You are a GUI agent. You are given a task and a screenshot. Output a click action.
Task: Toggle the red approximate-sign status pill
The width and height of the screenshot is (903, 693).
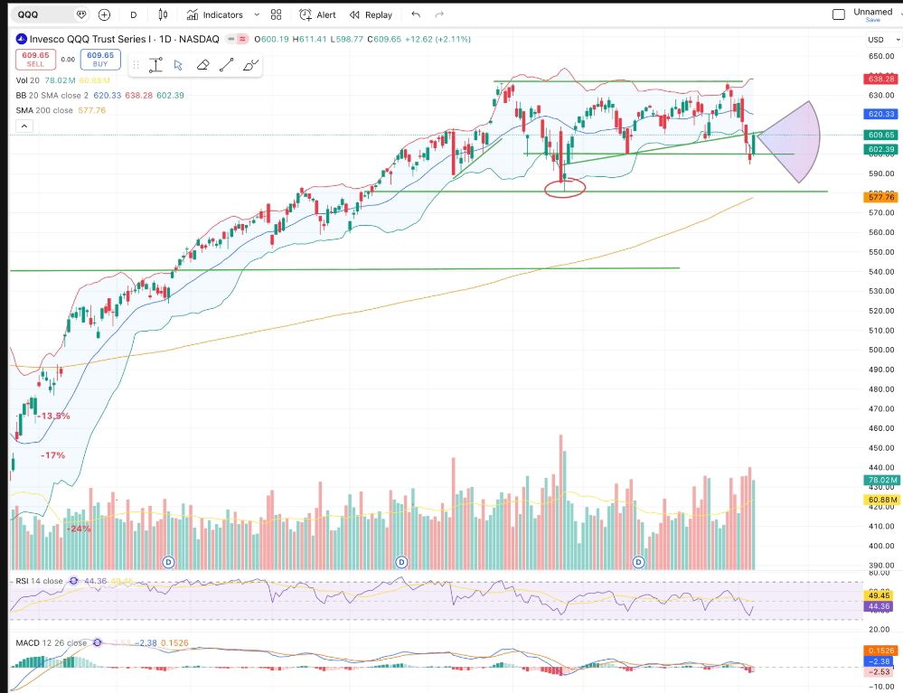coord(242,39)
